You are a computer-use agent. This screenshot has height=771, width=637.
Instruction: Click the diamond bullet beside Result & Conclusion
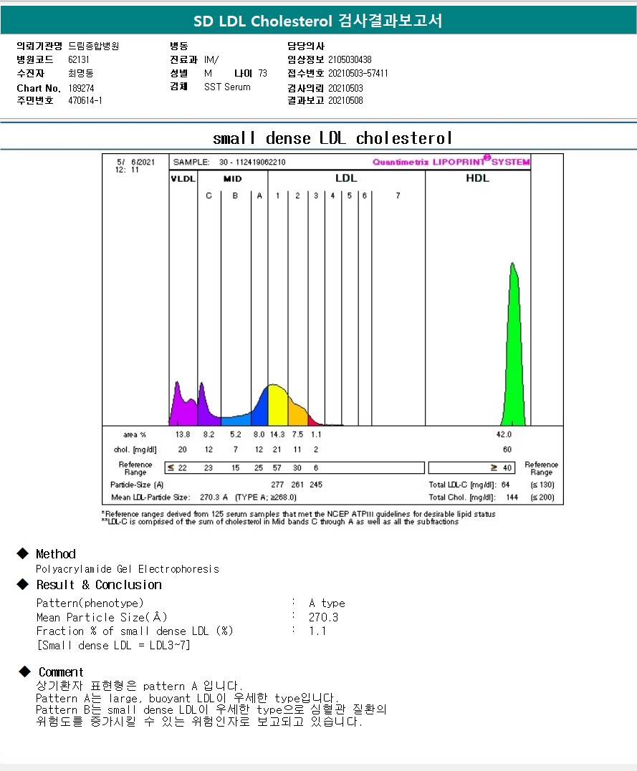(23, 584)
